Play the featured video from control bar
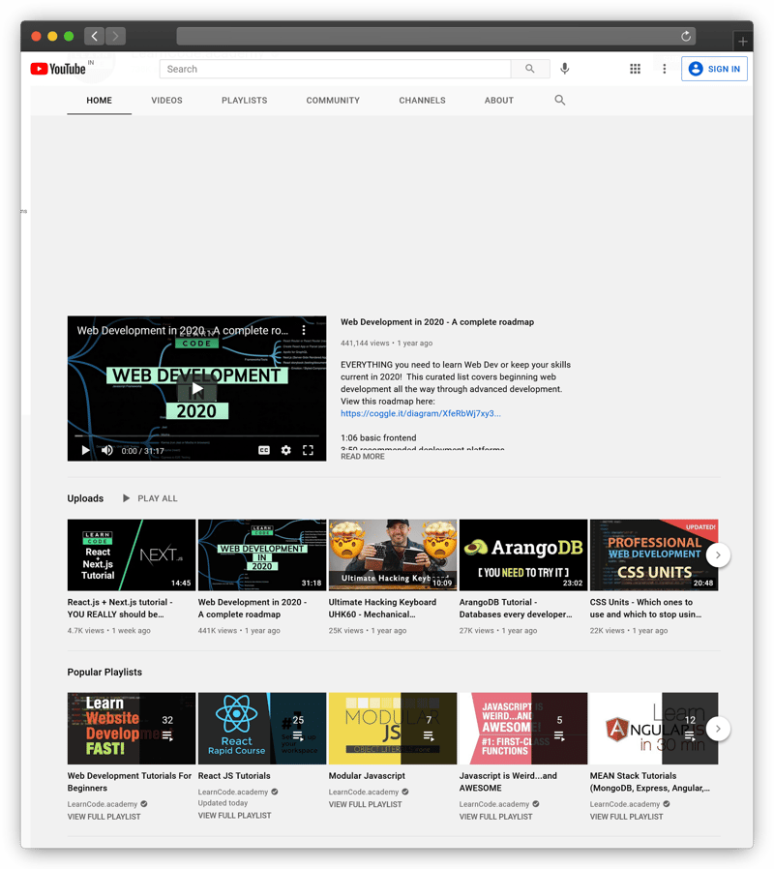This screenshot has height=869, width=774. [85, 451]
